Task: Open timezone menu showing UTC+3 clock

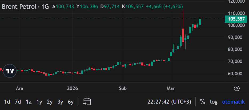Action: coord(170,102)
